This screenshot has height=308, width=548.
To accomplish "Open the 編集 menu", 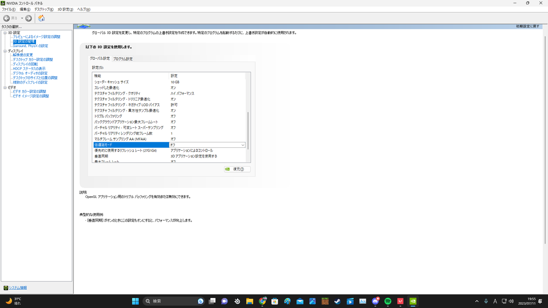I will coord(25,9).
